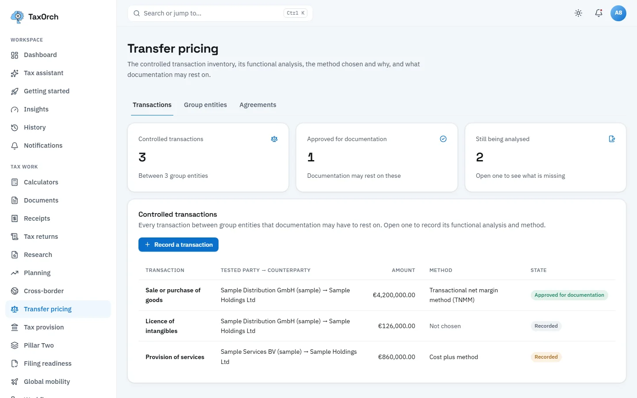
Task: Click the Not chosen method cell
Action: point(445,326)
